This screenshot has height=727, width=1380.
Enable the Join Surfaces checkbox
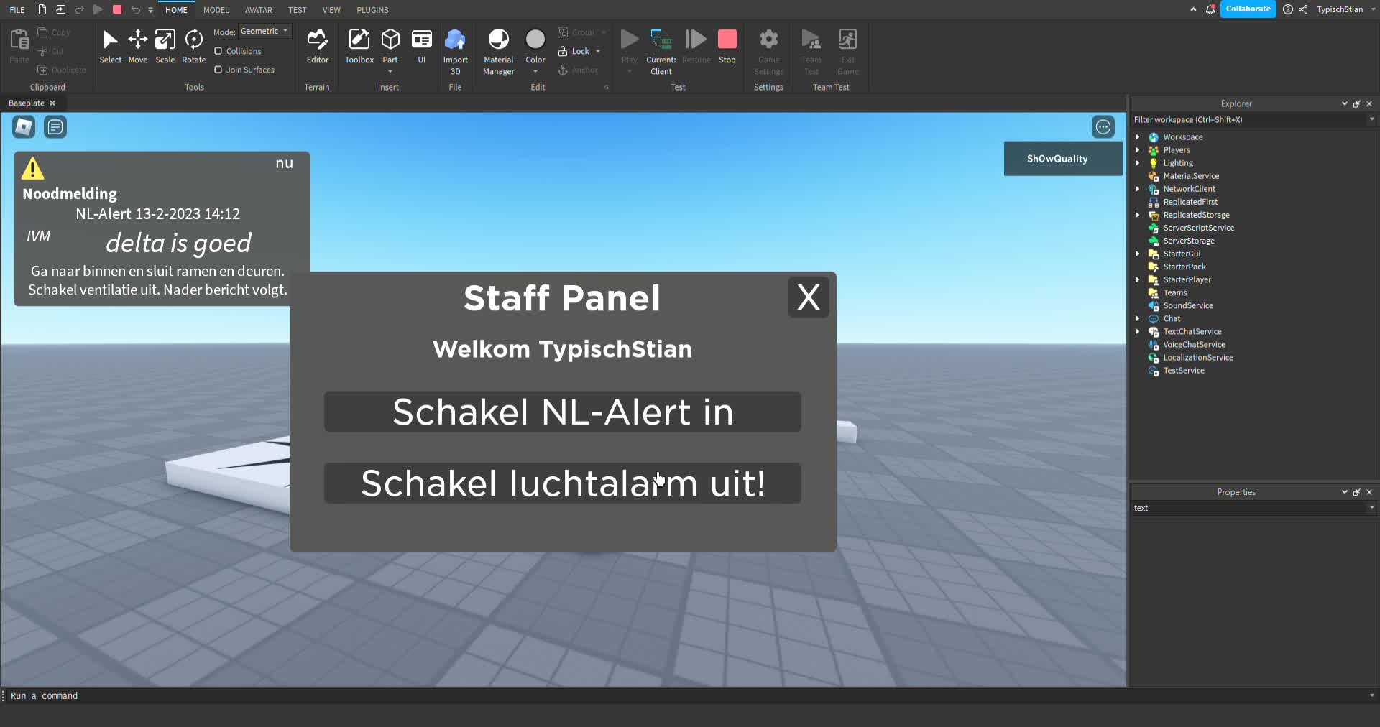[x=218, y=70]
